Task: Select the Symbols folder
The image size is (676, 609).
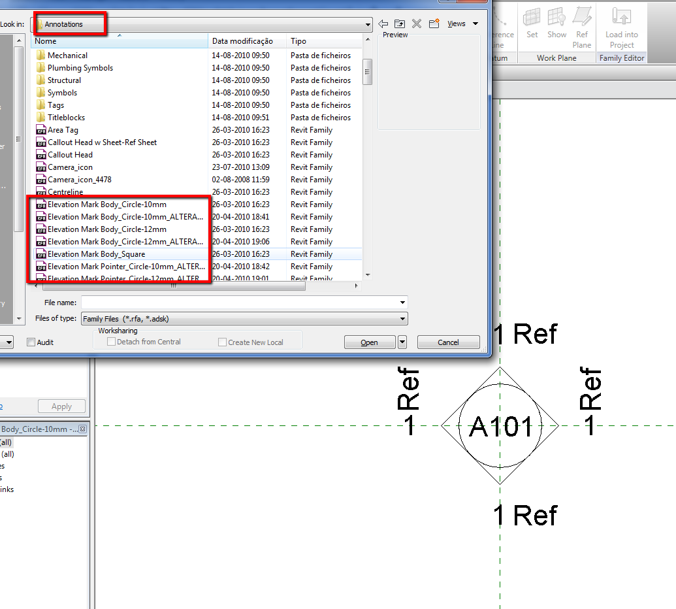Action: [x=62, y=93]
